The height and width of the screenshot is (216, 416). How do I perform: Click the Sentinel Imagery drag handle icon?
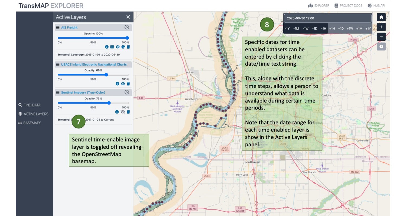pyautogui.click(x=58, y=92)
